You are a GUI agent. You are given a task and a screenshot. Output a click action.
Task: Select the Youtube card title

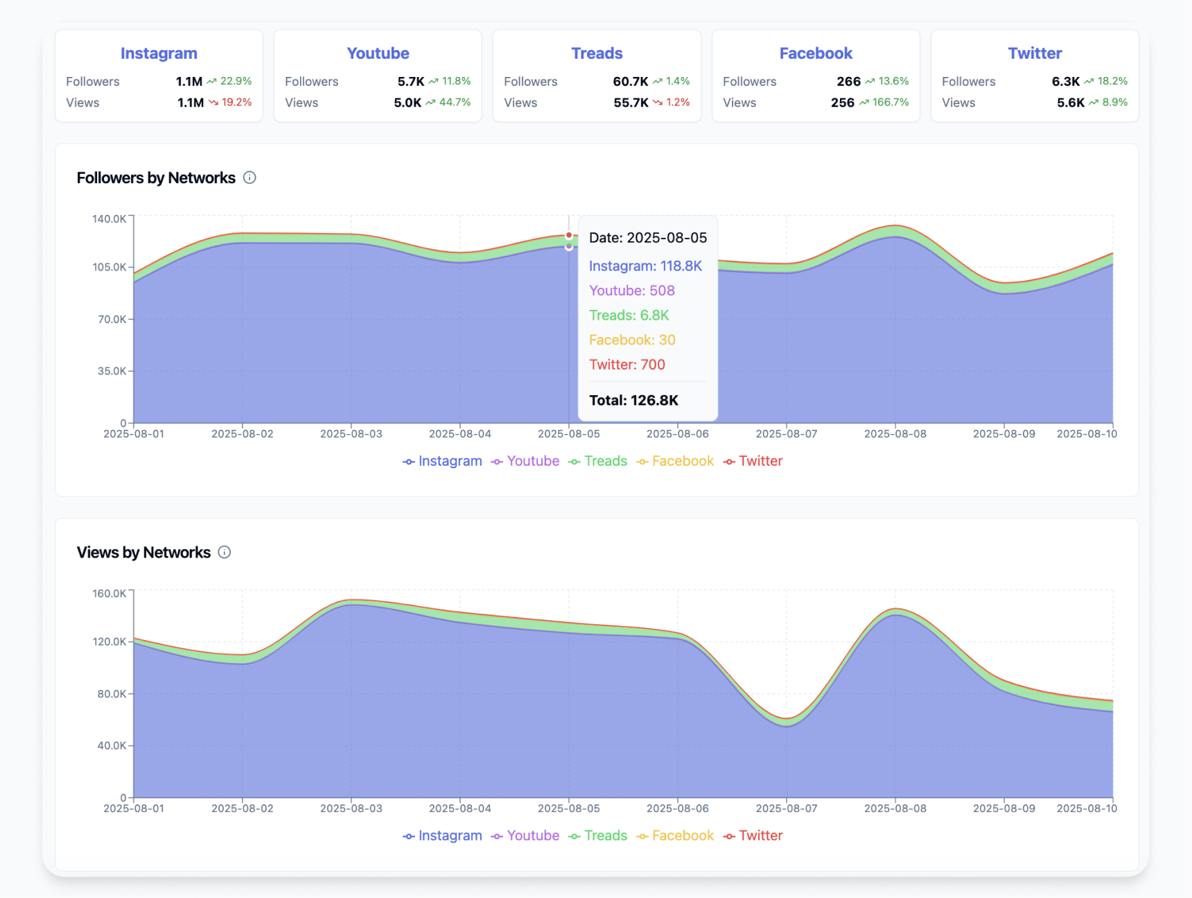[x=378, y=53]
